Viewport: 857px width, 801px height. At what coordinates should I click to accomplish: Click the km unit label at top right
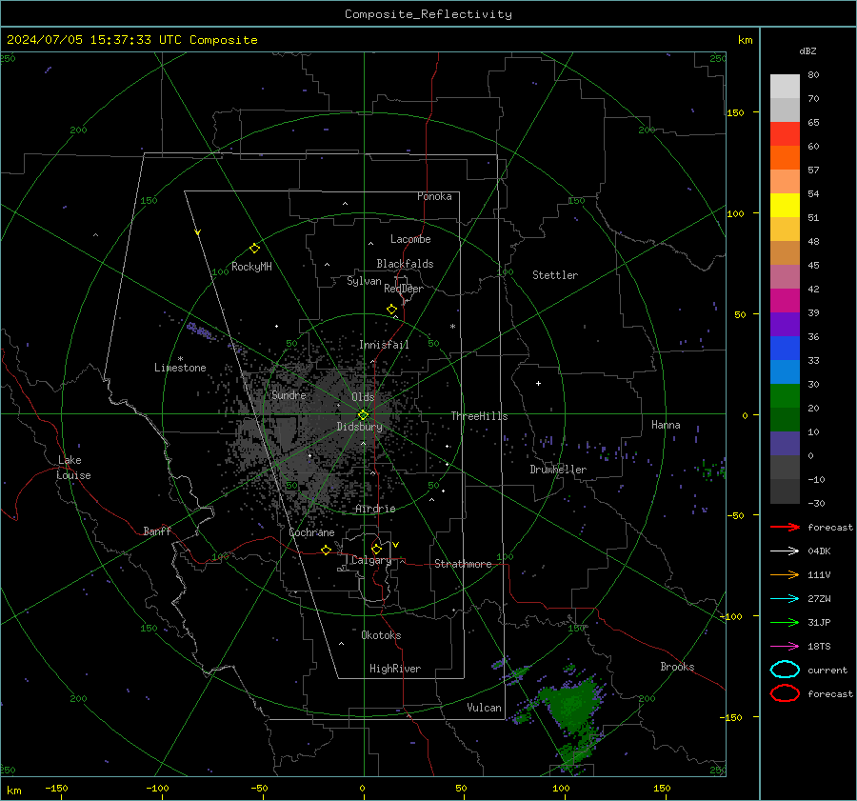(745, 40)
